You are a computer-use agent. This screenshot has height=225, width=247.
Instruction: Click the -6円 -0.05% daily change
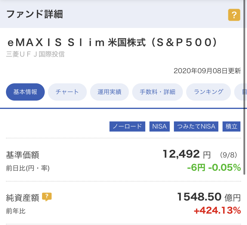click(x=214, y=168)
